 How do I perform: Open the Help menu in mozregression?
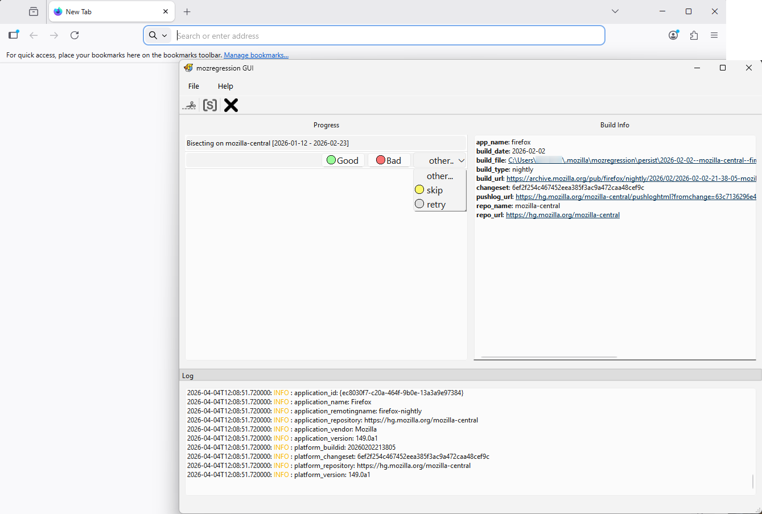[x=225, y=86]
